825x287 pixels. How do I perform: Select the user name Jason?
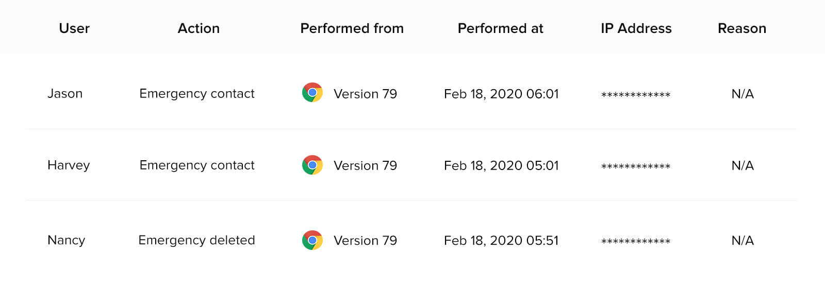click(65, 94)
